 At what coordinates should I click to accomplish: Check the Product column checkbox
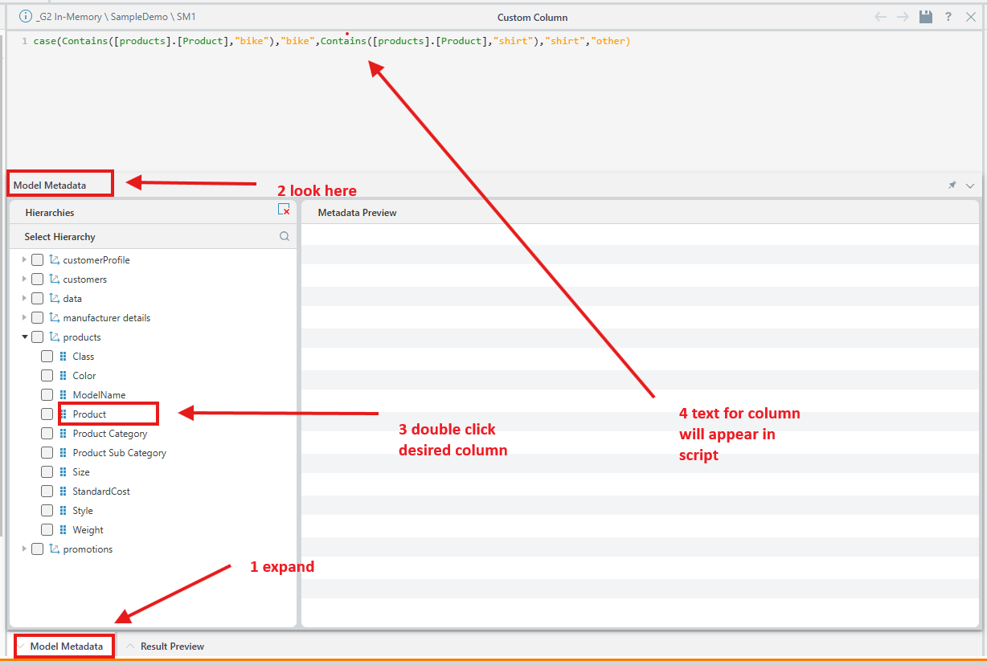(47, 414)
